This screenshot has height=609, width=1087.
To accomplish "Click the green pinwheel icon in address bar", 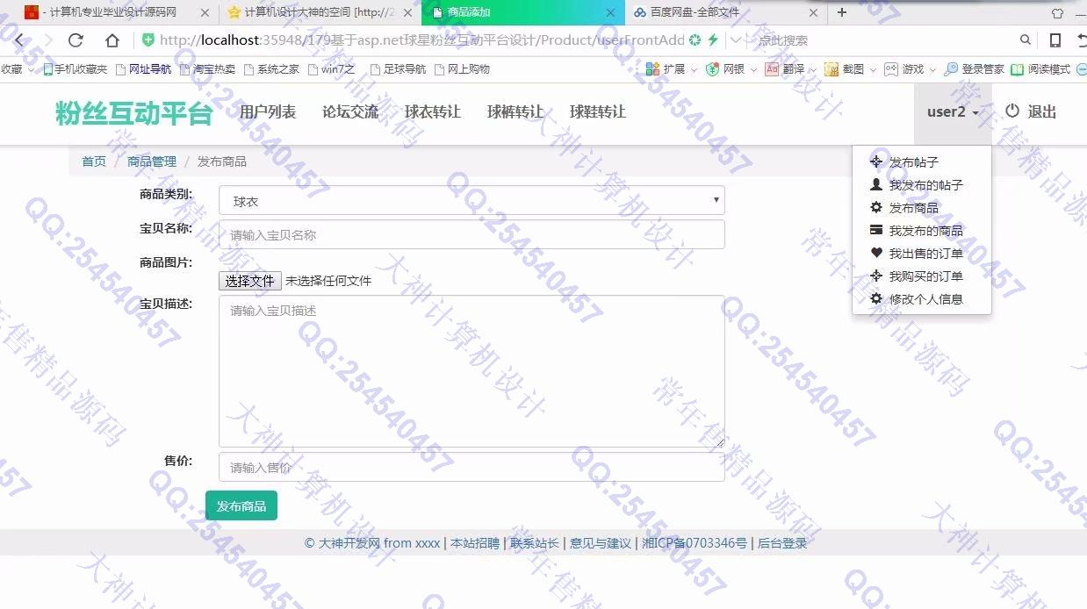I will click(x=695, y=40).
